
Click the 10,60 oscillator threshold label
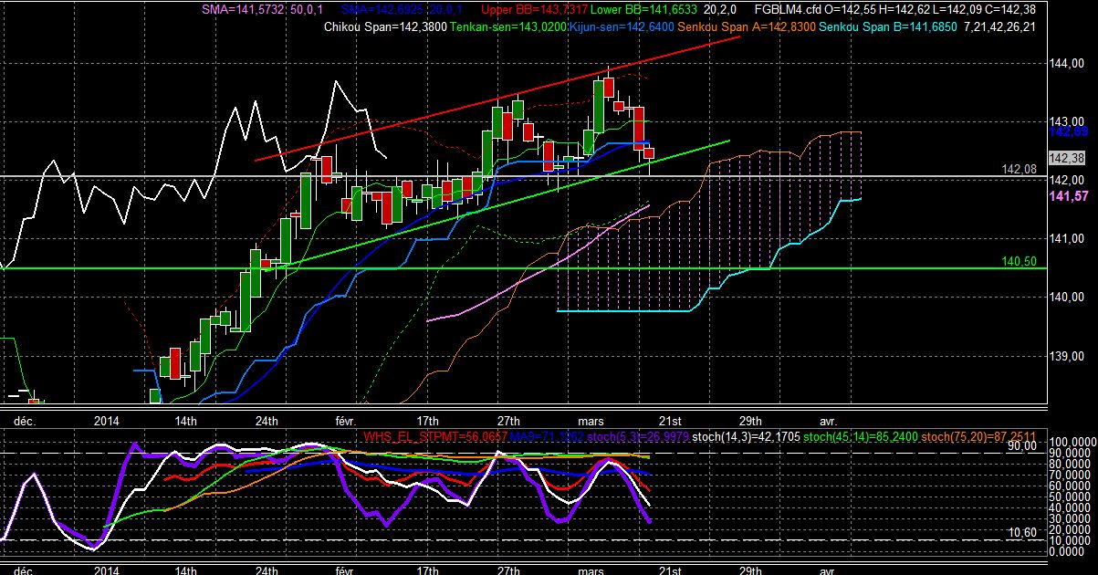tap(1022, 532)
